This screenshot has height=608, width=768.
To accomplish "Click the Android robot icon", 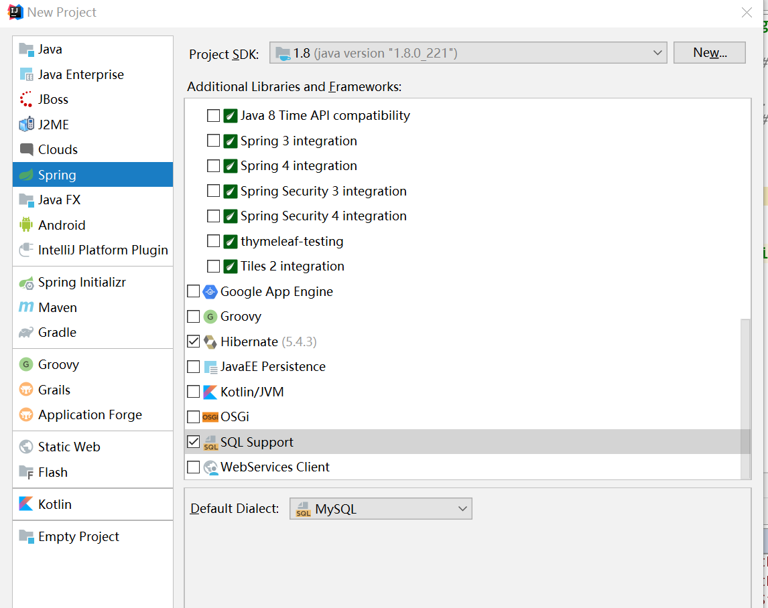I will 26,225.
